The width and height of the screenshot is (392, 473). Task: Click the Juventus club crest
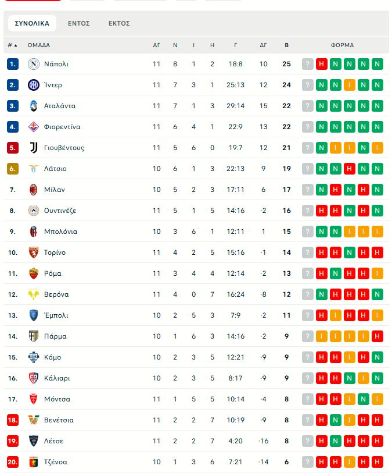[x=33, y=148]
